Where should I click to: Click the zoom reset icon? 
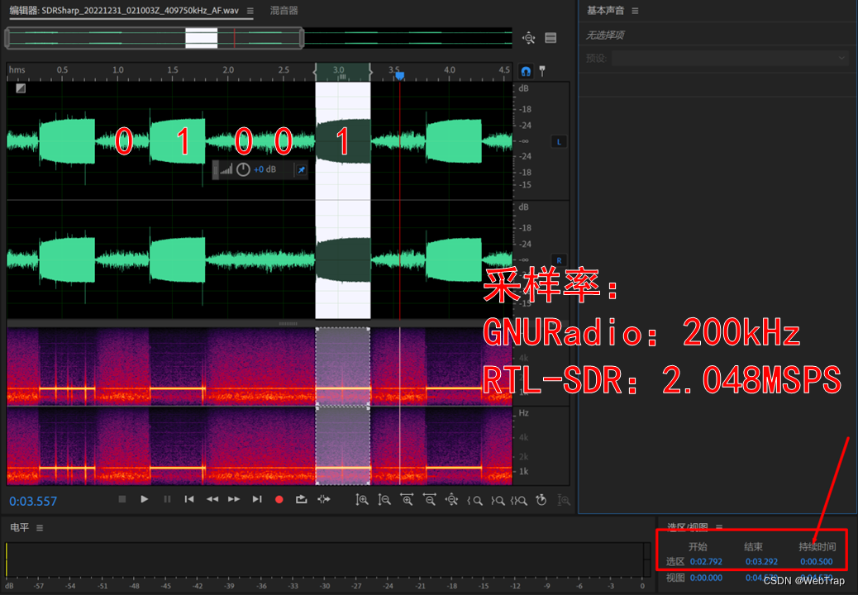541,499
